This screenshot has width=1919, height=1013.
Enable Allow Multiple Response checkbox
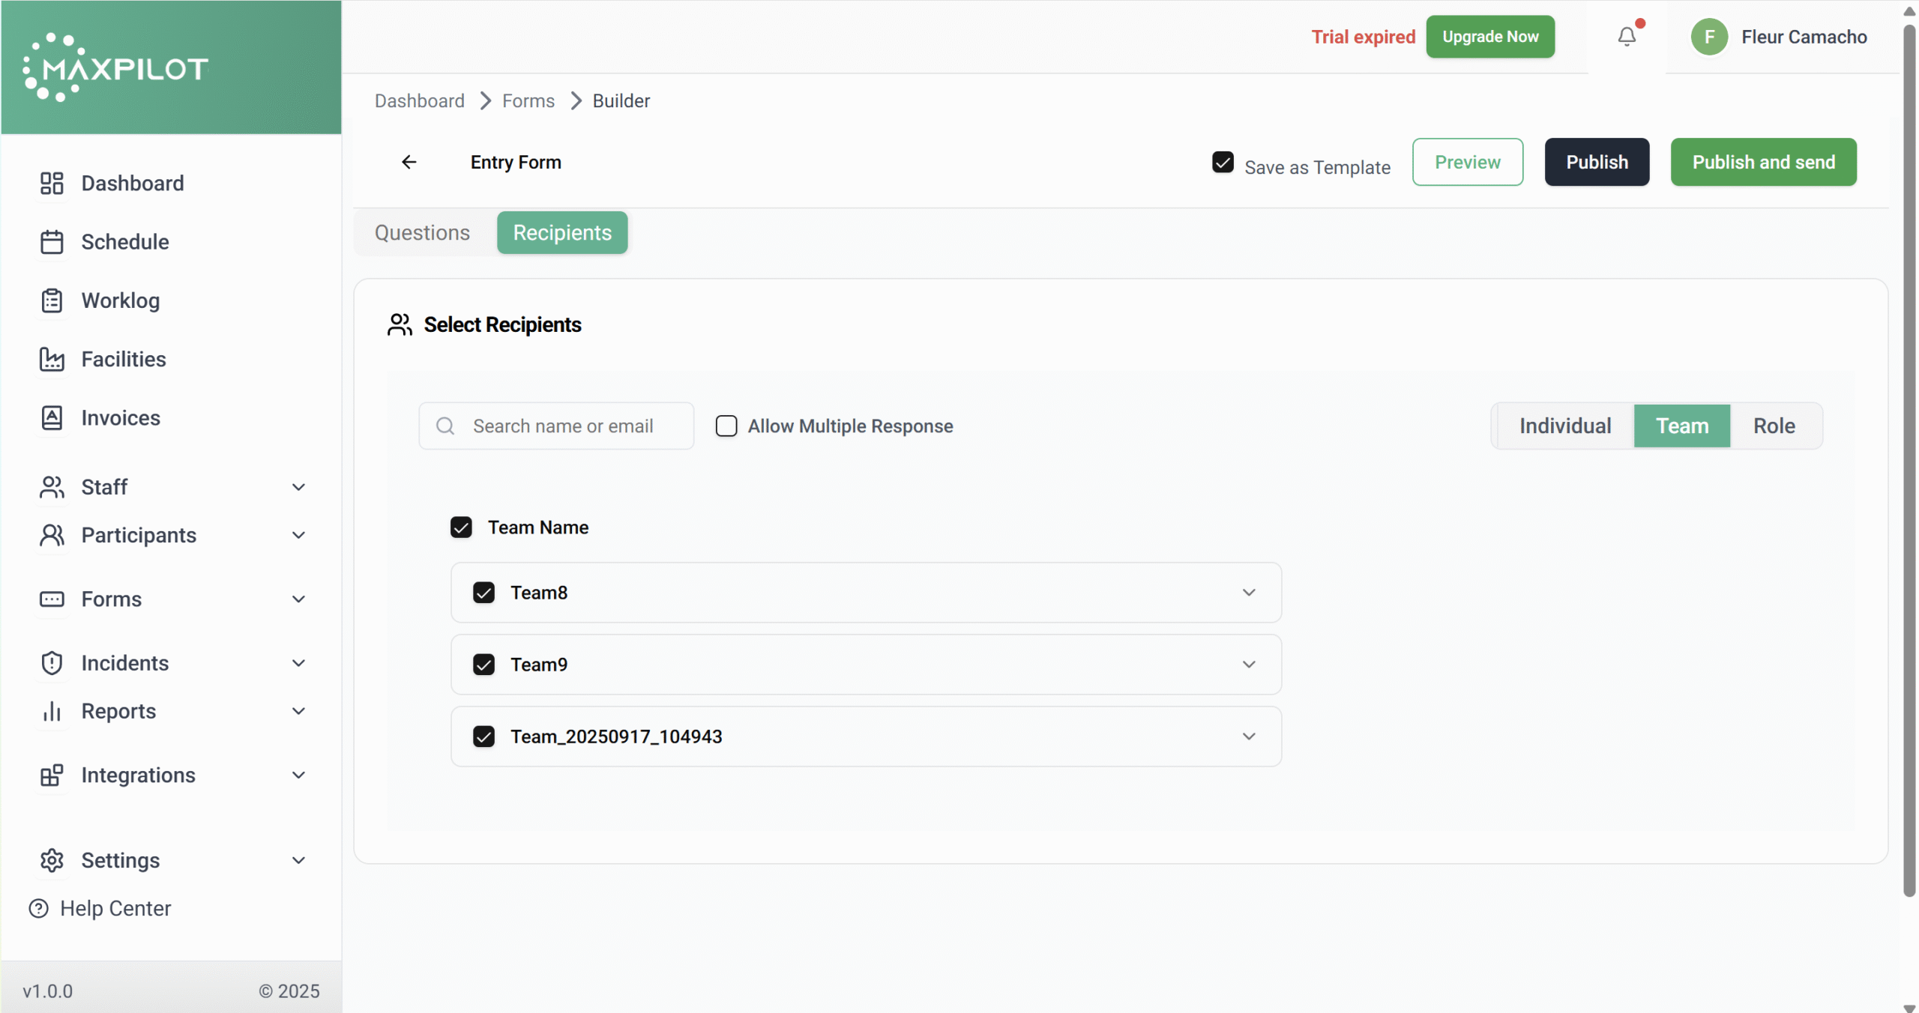tap(726, 426)
